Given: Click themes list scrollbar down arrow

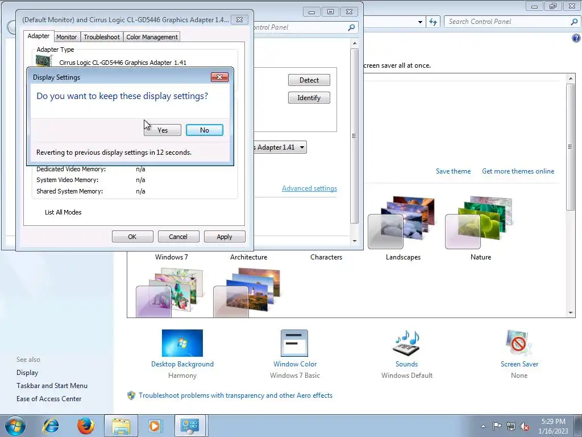Looking at the screenshot, I should 571,313.
